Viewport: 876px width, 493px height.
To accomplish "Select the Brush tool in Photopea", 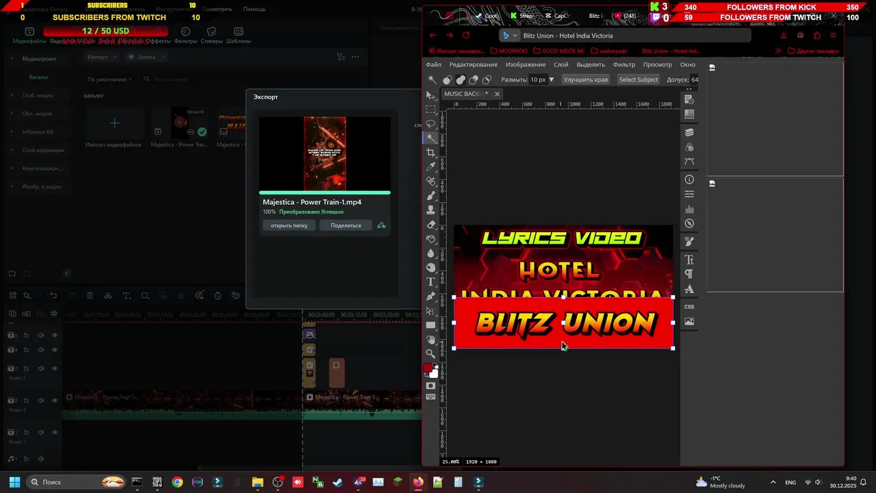I will [x=430, y=196].
